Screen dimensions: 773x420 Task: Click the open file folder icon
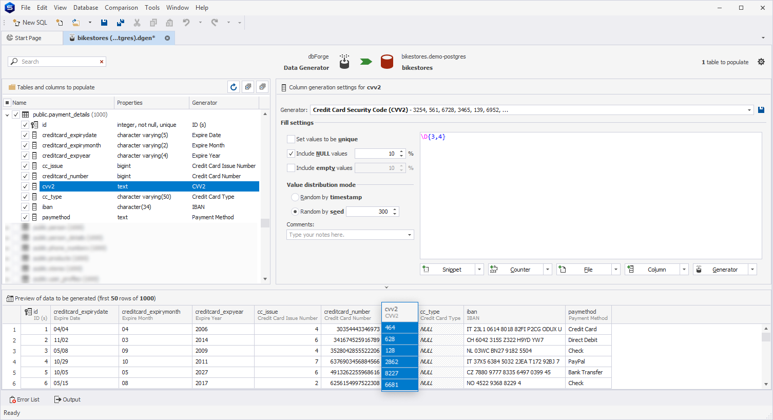pyautogui.click(x=76, y=23)
